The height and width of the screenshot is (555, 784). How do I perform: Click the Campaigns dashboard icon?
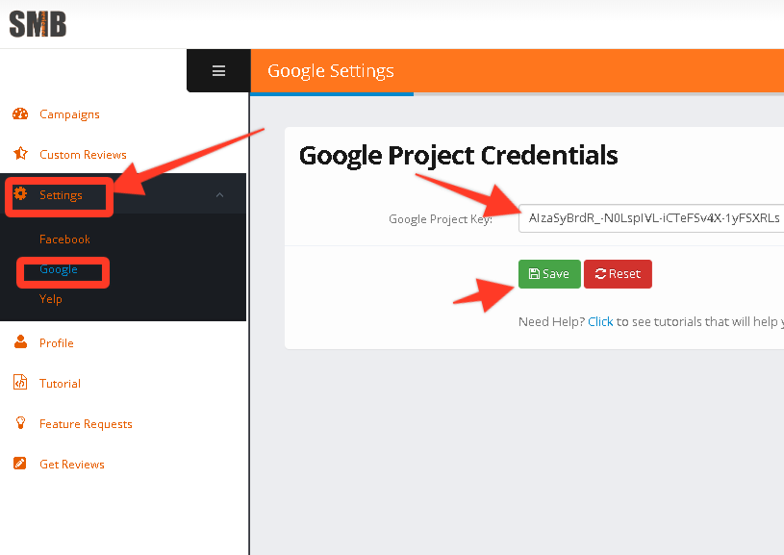[x=20, y=114]
